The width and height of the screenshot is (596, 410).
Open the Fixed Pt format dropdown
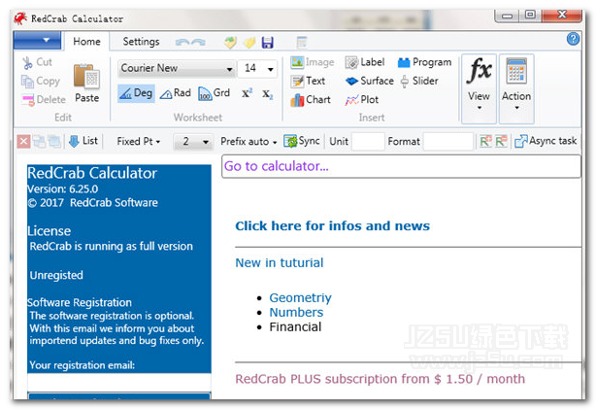click(x=139, y=142)
